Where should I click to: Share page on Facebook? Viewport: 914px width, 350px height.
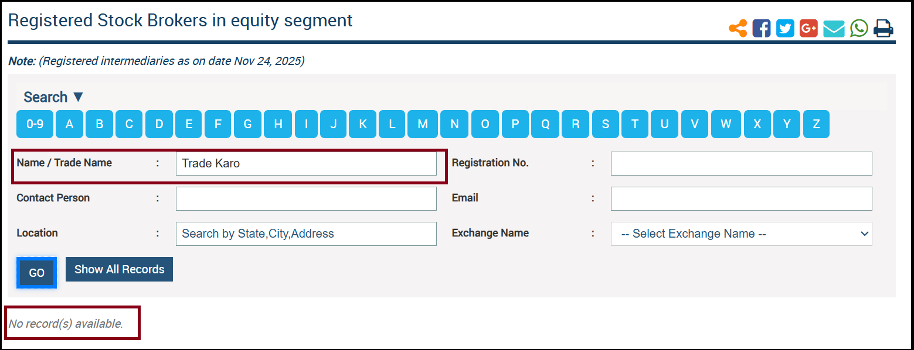coord(761,28)
